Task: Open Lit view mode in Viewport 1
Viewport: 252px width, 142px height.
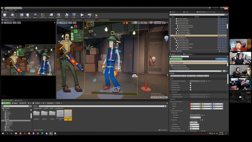Action: [15, 23]
